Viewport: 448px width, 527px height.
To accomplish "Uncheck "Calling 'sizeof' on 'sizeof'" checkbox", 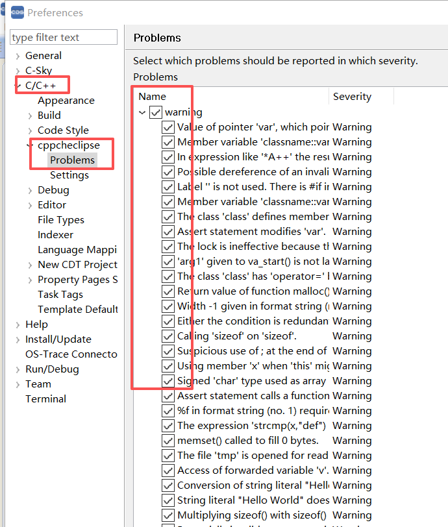I will (168, 336).
